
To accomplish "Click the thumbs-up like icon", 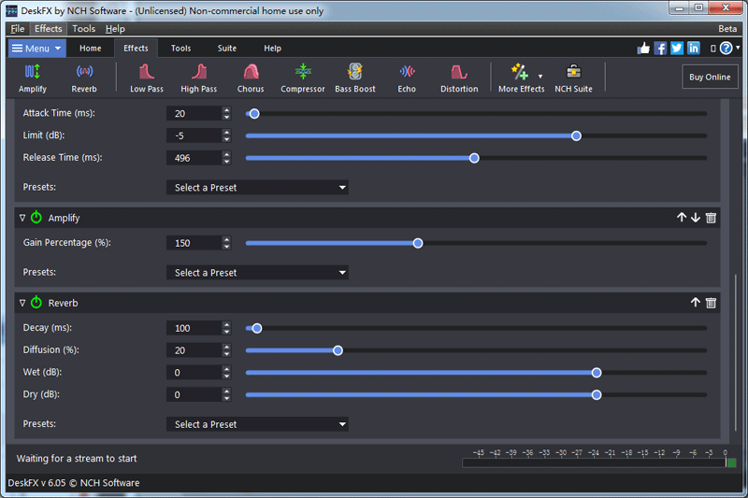I will click(x=643, y=49).
